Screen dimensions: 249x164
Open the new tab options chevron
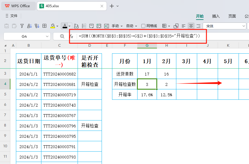[118, 6]
